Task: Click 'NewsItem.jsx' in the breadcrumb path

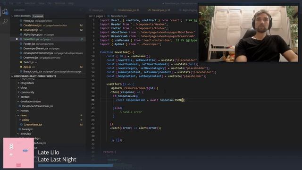Action: click(x=118, y=16)
